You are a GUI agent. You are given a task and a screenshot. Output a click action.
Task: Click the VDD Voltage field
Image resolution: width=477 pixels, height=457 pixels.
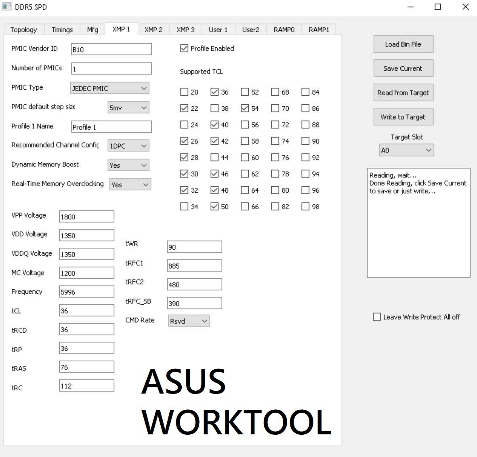coord(87,236)
